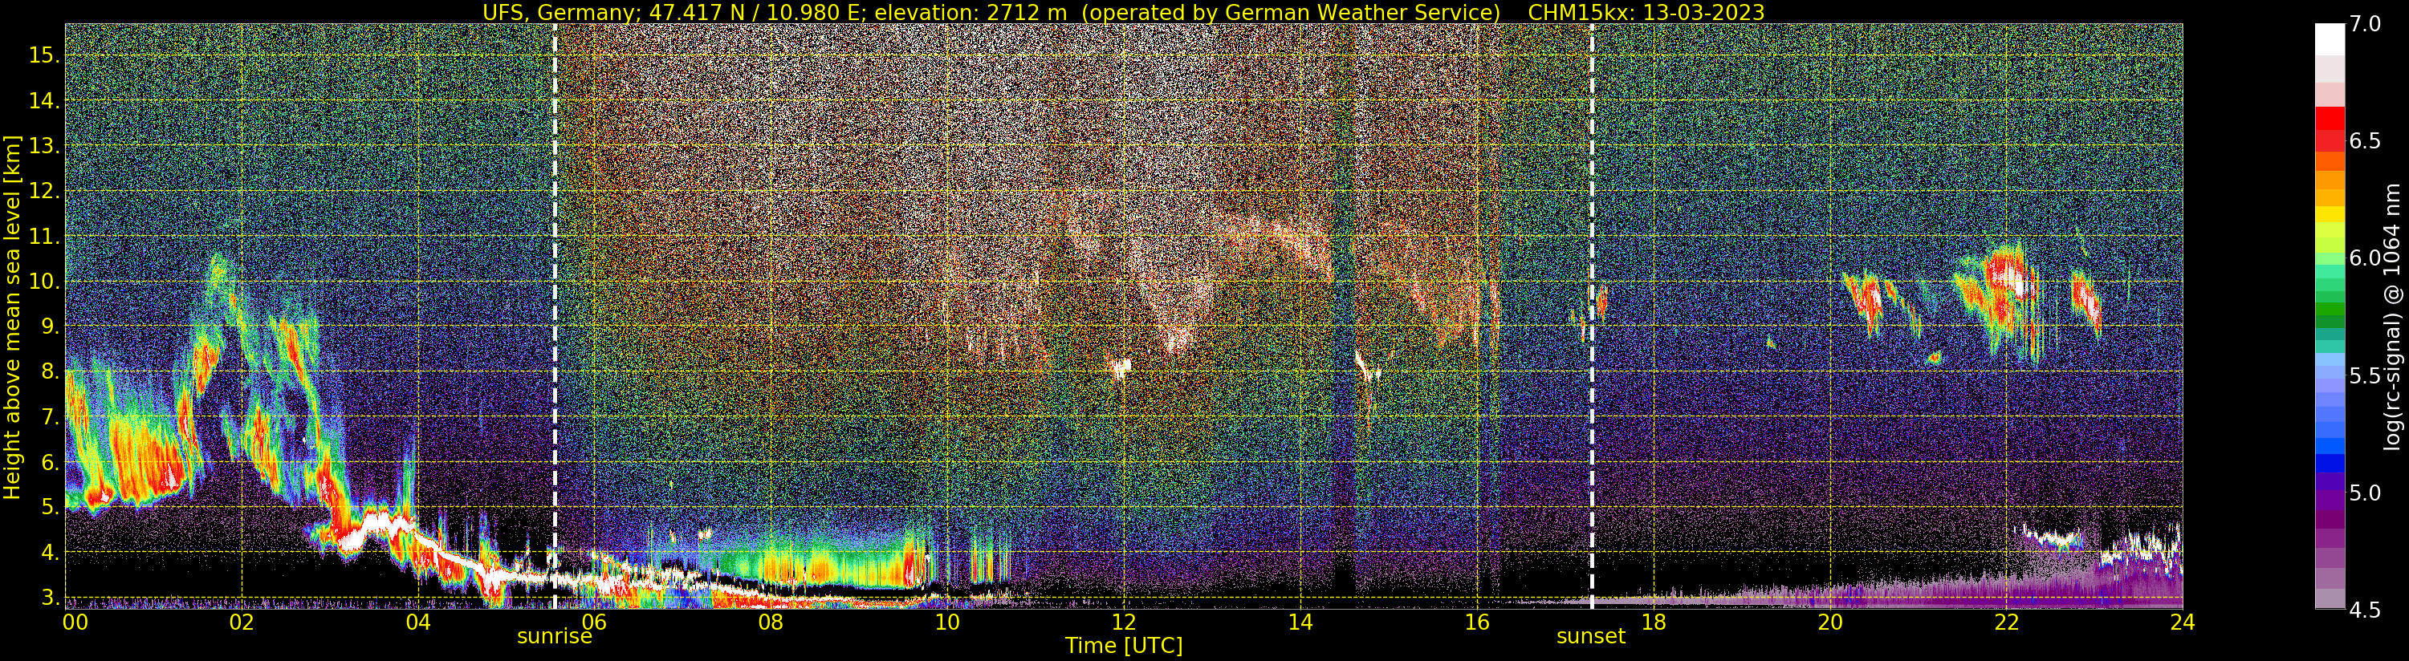Click the time tick label '14'
Screen dimensions: 2409x661
tap(1300, 622)
